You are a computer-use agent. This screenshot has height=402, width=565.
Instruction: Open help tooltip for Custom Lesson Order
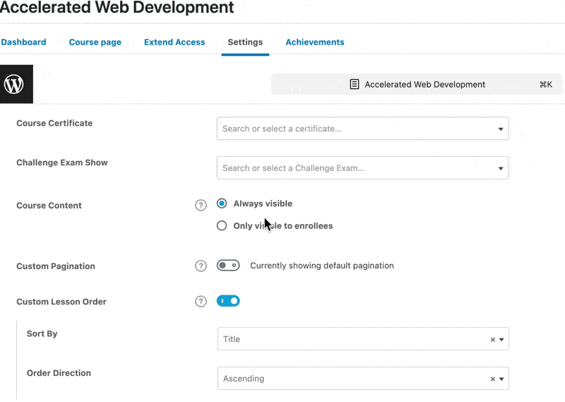click(201, 302)
